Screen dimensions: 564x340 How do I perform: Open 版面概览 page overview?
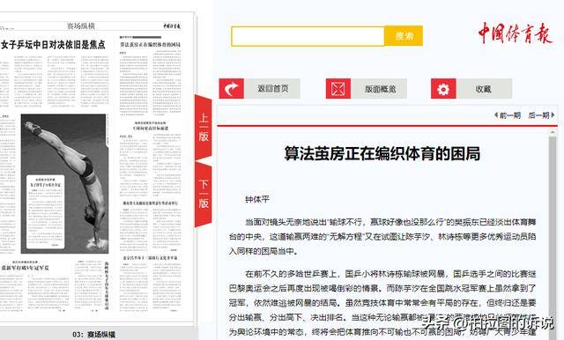[x=379, y=88]
